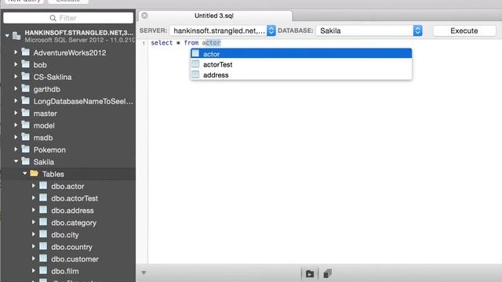Collapse the Tables folder
The height and width of the screenshot is (282, 502).
(x=24, y=173)
